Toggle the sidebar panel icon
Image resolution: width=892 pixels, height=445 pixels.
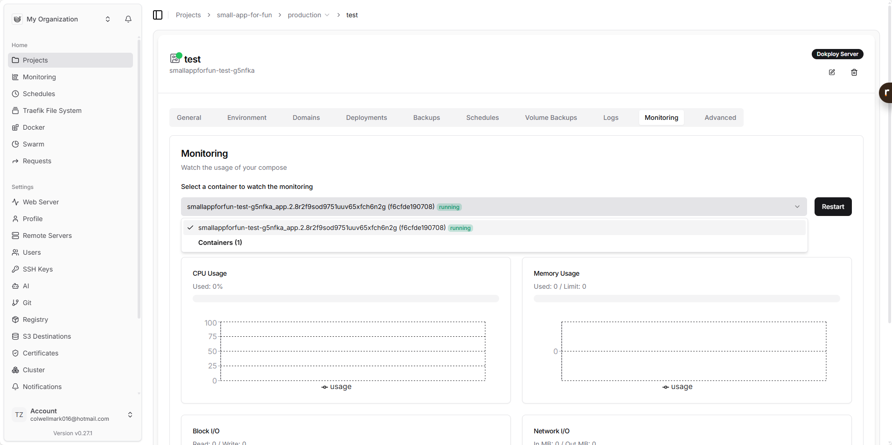pyautogui.click(x=158, y=15)
